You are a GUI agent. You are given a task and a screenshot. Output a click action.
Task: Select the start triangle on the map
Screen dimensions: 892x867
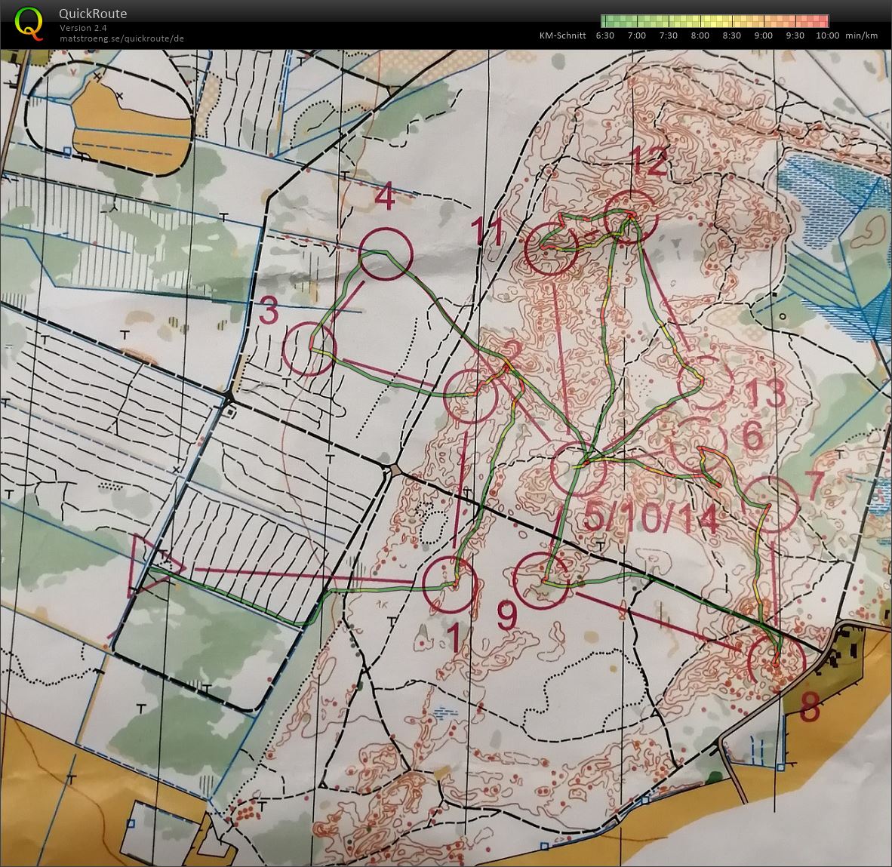tap(155, 563)
